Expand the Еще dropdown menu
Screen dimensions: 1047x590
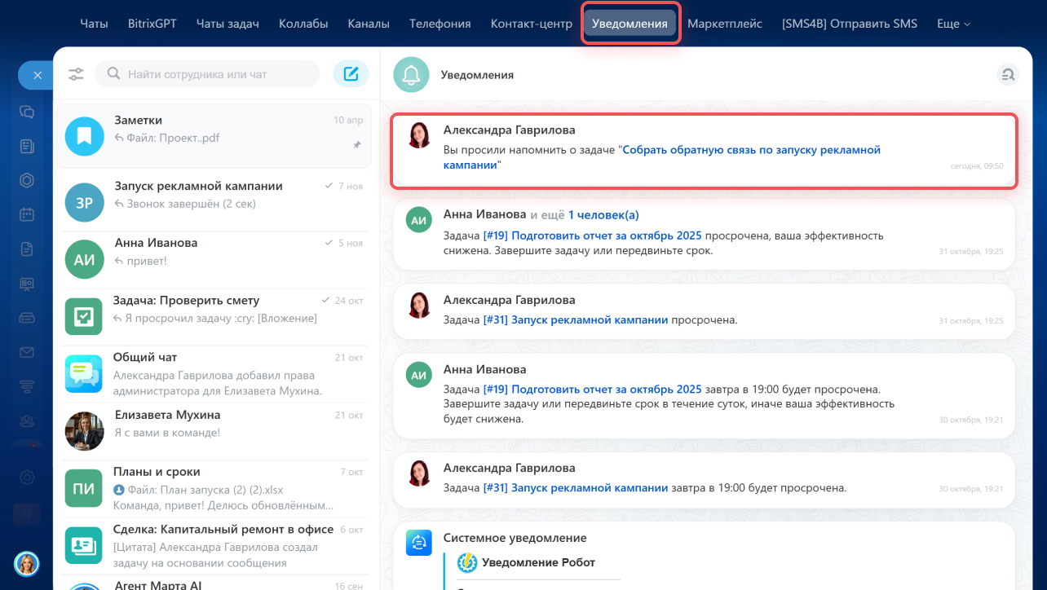(x=953, y=24)
